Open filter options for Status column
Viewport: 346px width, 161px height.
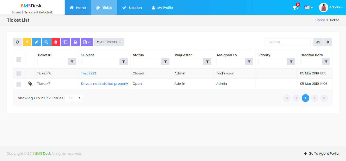click(165, 62)
